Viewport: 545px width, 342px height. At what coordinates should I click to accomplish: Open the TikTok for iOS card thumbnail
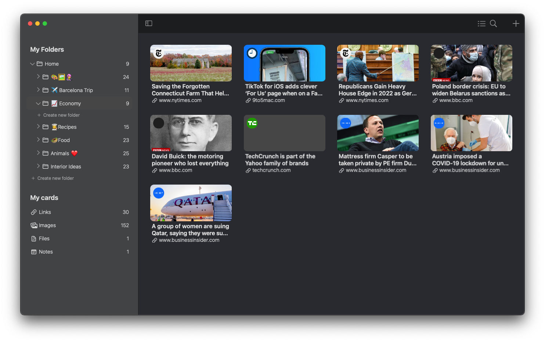click(284, 63)
